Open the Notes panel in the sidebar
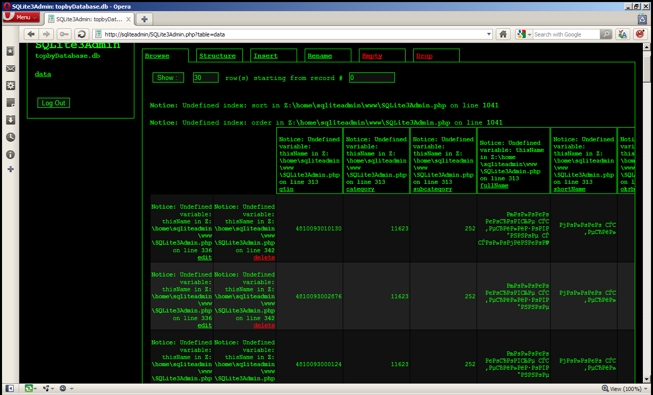653x395 pixels. point(10,103)
